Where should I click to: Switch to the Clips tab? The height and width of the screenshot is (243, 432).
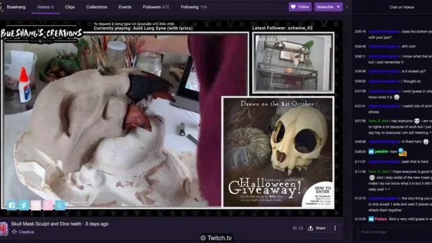[x=70, y=7]
